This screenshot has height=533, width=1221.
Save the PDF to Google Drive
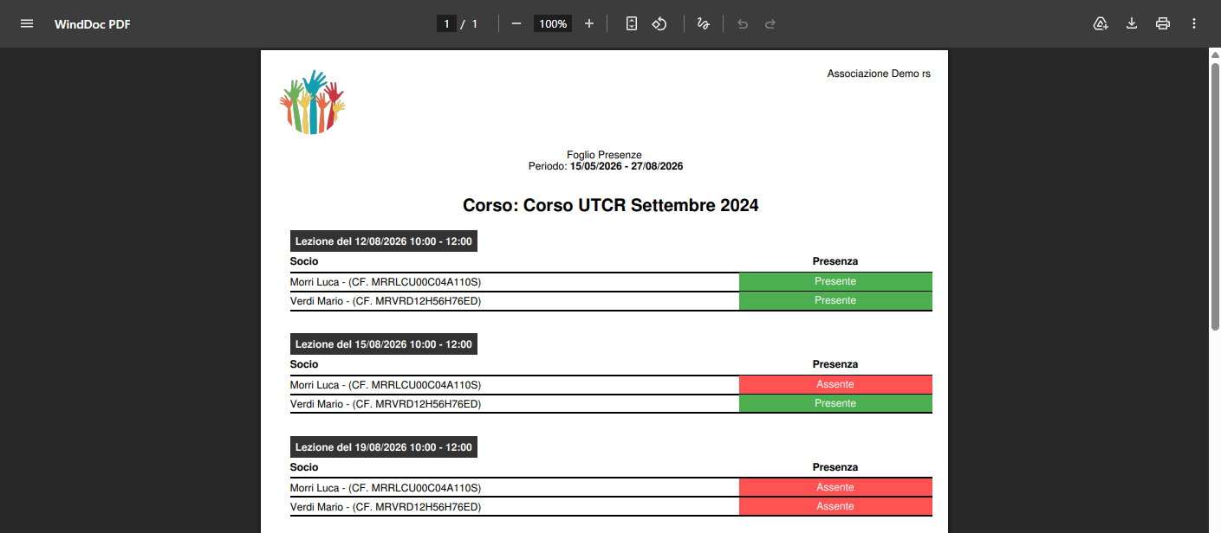[1101, 23]
